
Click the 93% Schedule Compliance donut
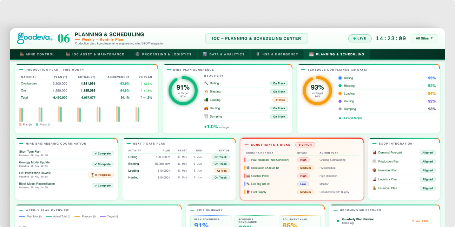[x=317, y=91]
